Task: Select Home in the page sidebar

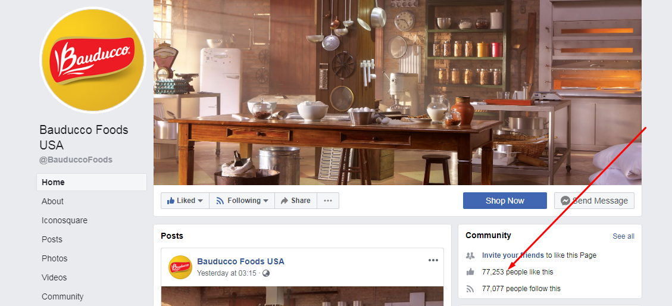Action: coord(92,182)
